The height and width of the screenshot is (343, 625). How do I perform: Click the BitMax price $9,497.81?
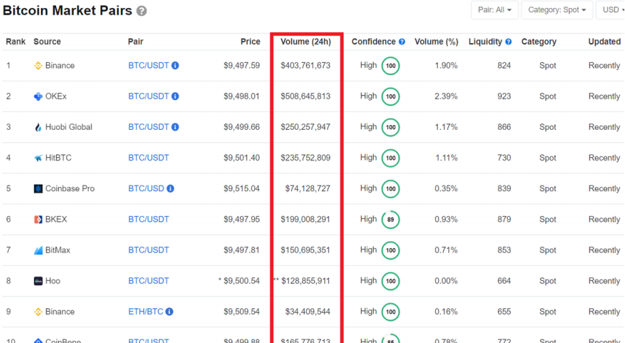pyautogui.click(x=242, y=250)
